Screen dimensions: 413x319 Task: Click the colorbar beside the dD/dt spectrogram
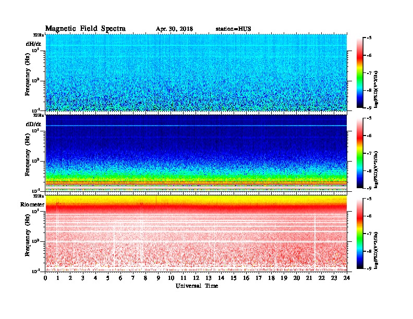pyautogui.click(x=360, y=153)
